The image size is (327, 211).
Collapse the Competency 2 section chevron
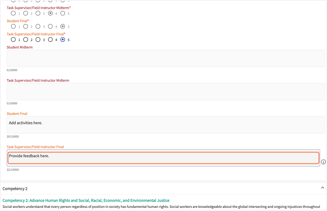click(x=323, y=188)
